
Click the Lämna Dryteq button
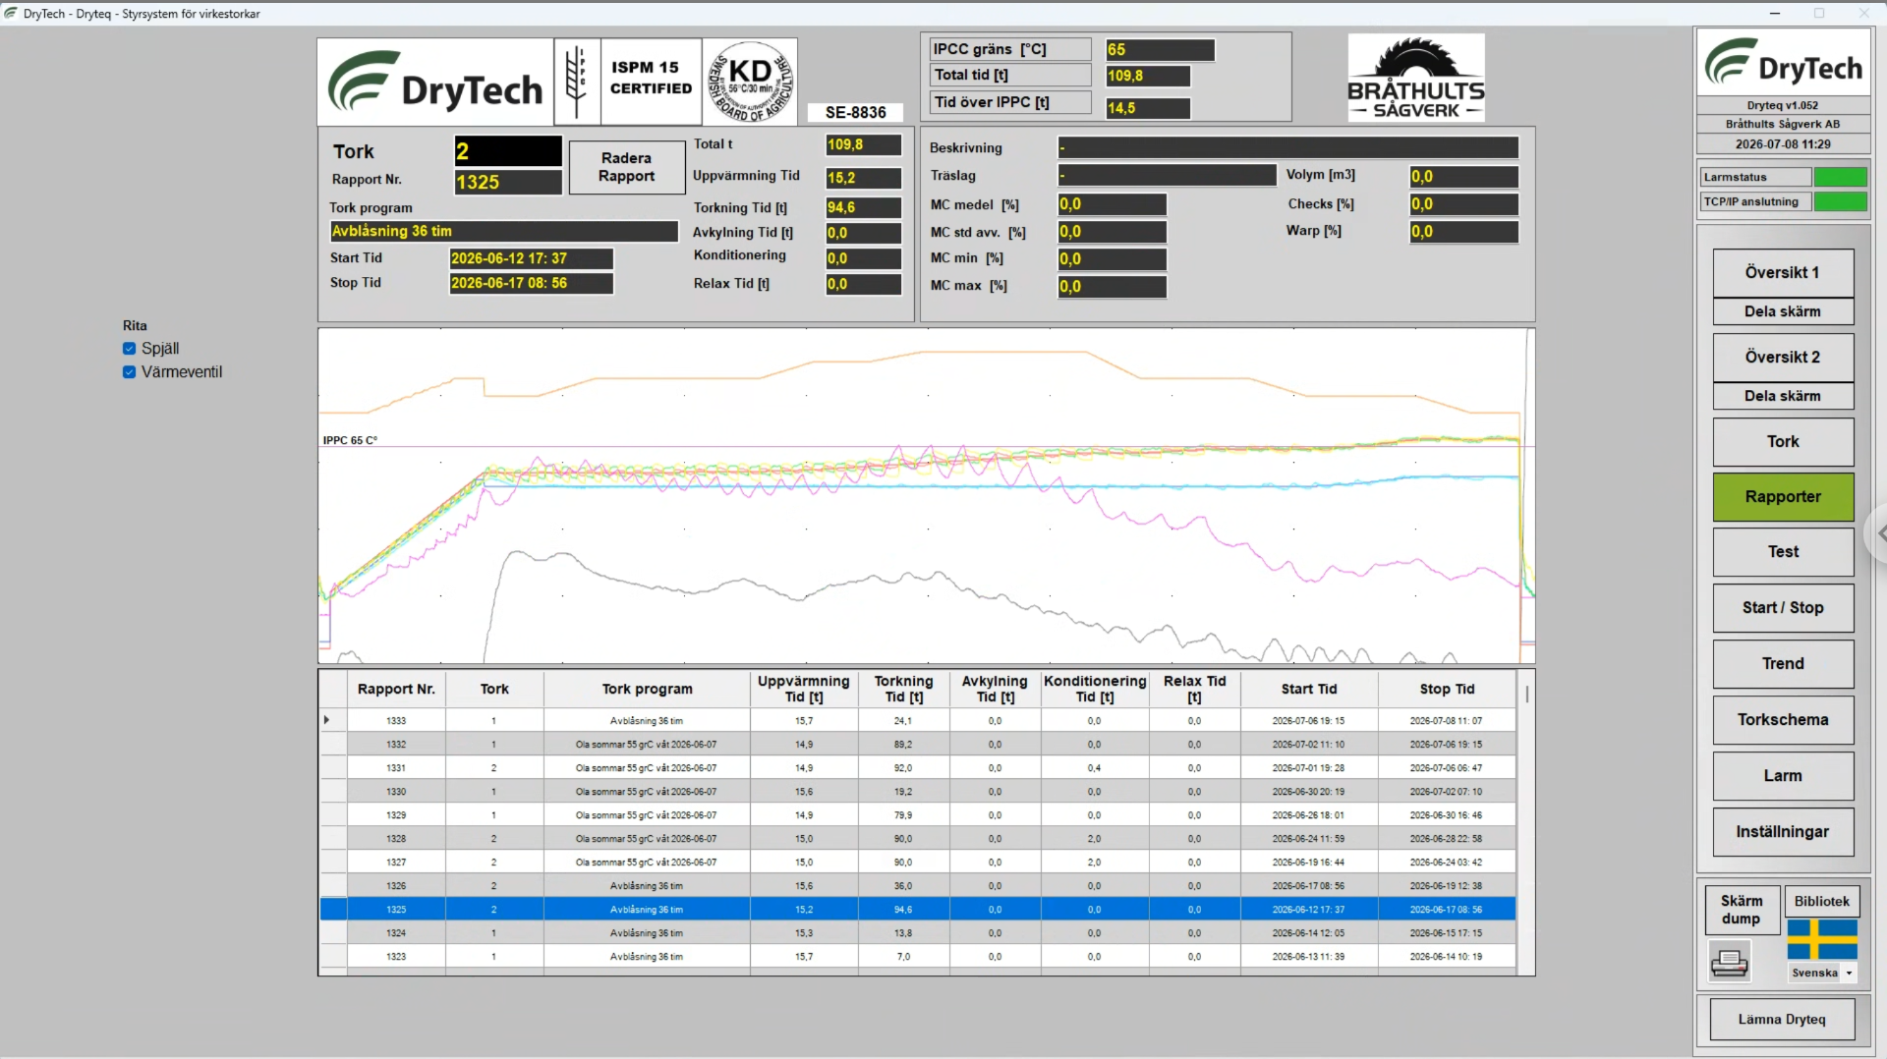coord(1782,1020)
